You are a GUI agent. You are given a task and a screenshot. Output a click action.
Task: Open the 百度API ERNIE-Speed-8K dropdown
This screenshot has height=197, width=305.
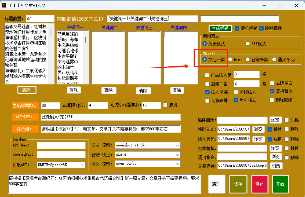click(x=82, y=165)
